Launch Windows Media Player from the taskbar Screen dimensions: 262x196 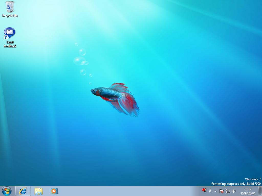[54, 191]
